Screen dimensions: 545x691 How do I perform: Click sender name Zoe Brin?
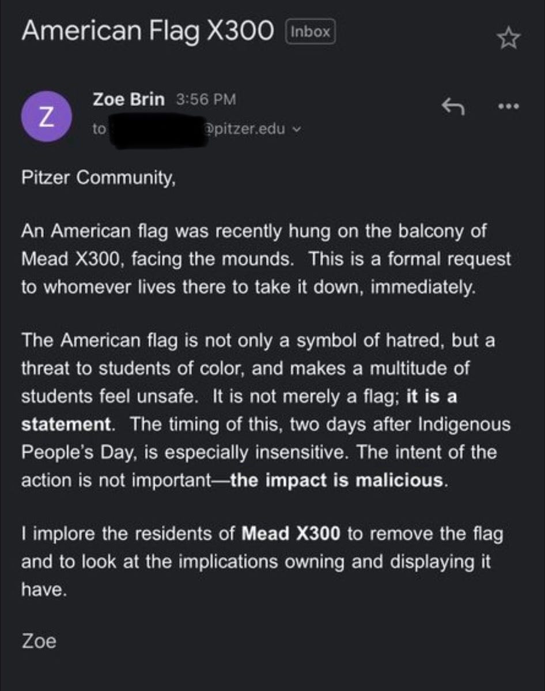click(x=128, y=100)
